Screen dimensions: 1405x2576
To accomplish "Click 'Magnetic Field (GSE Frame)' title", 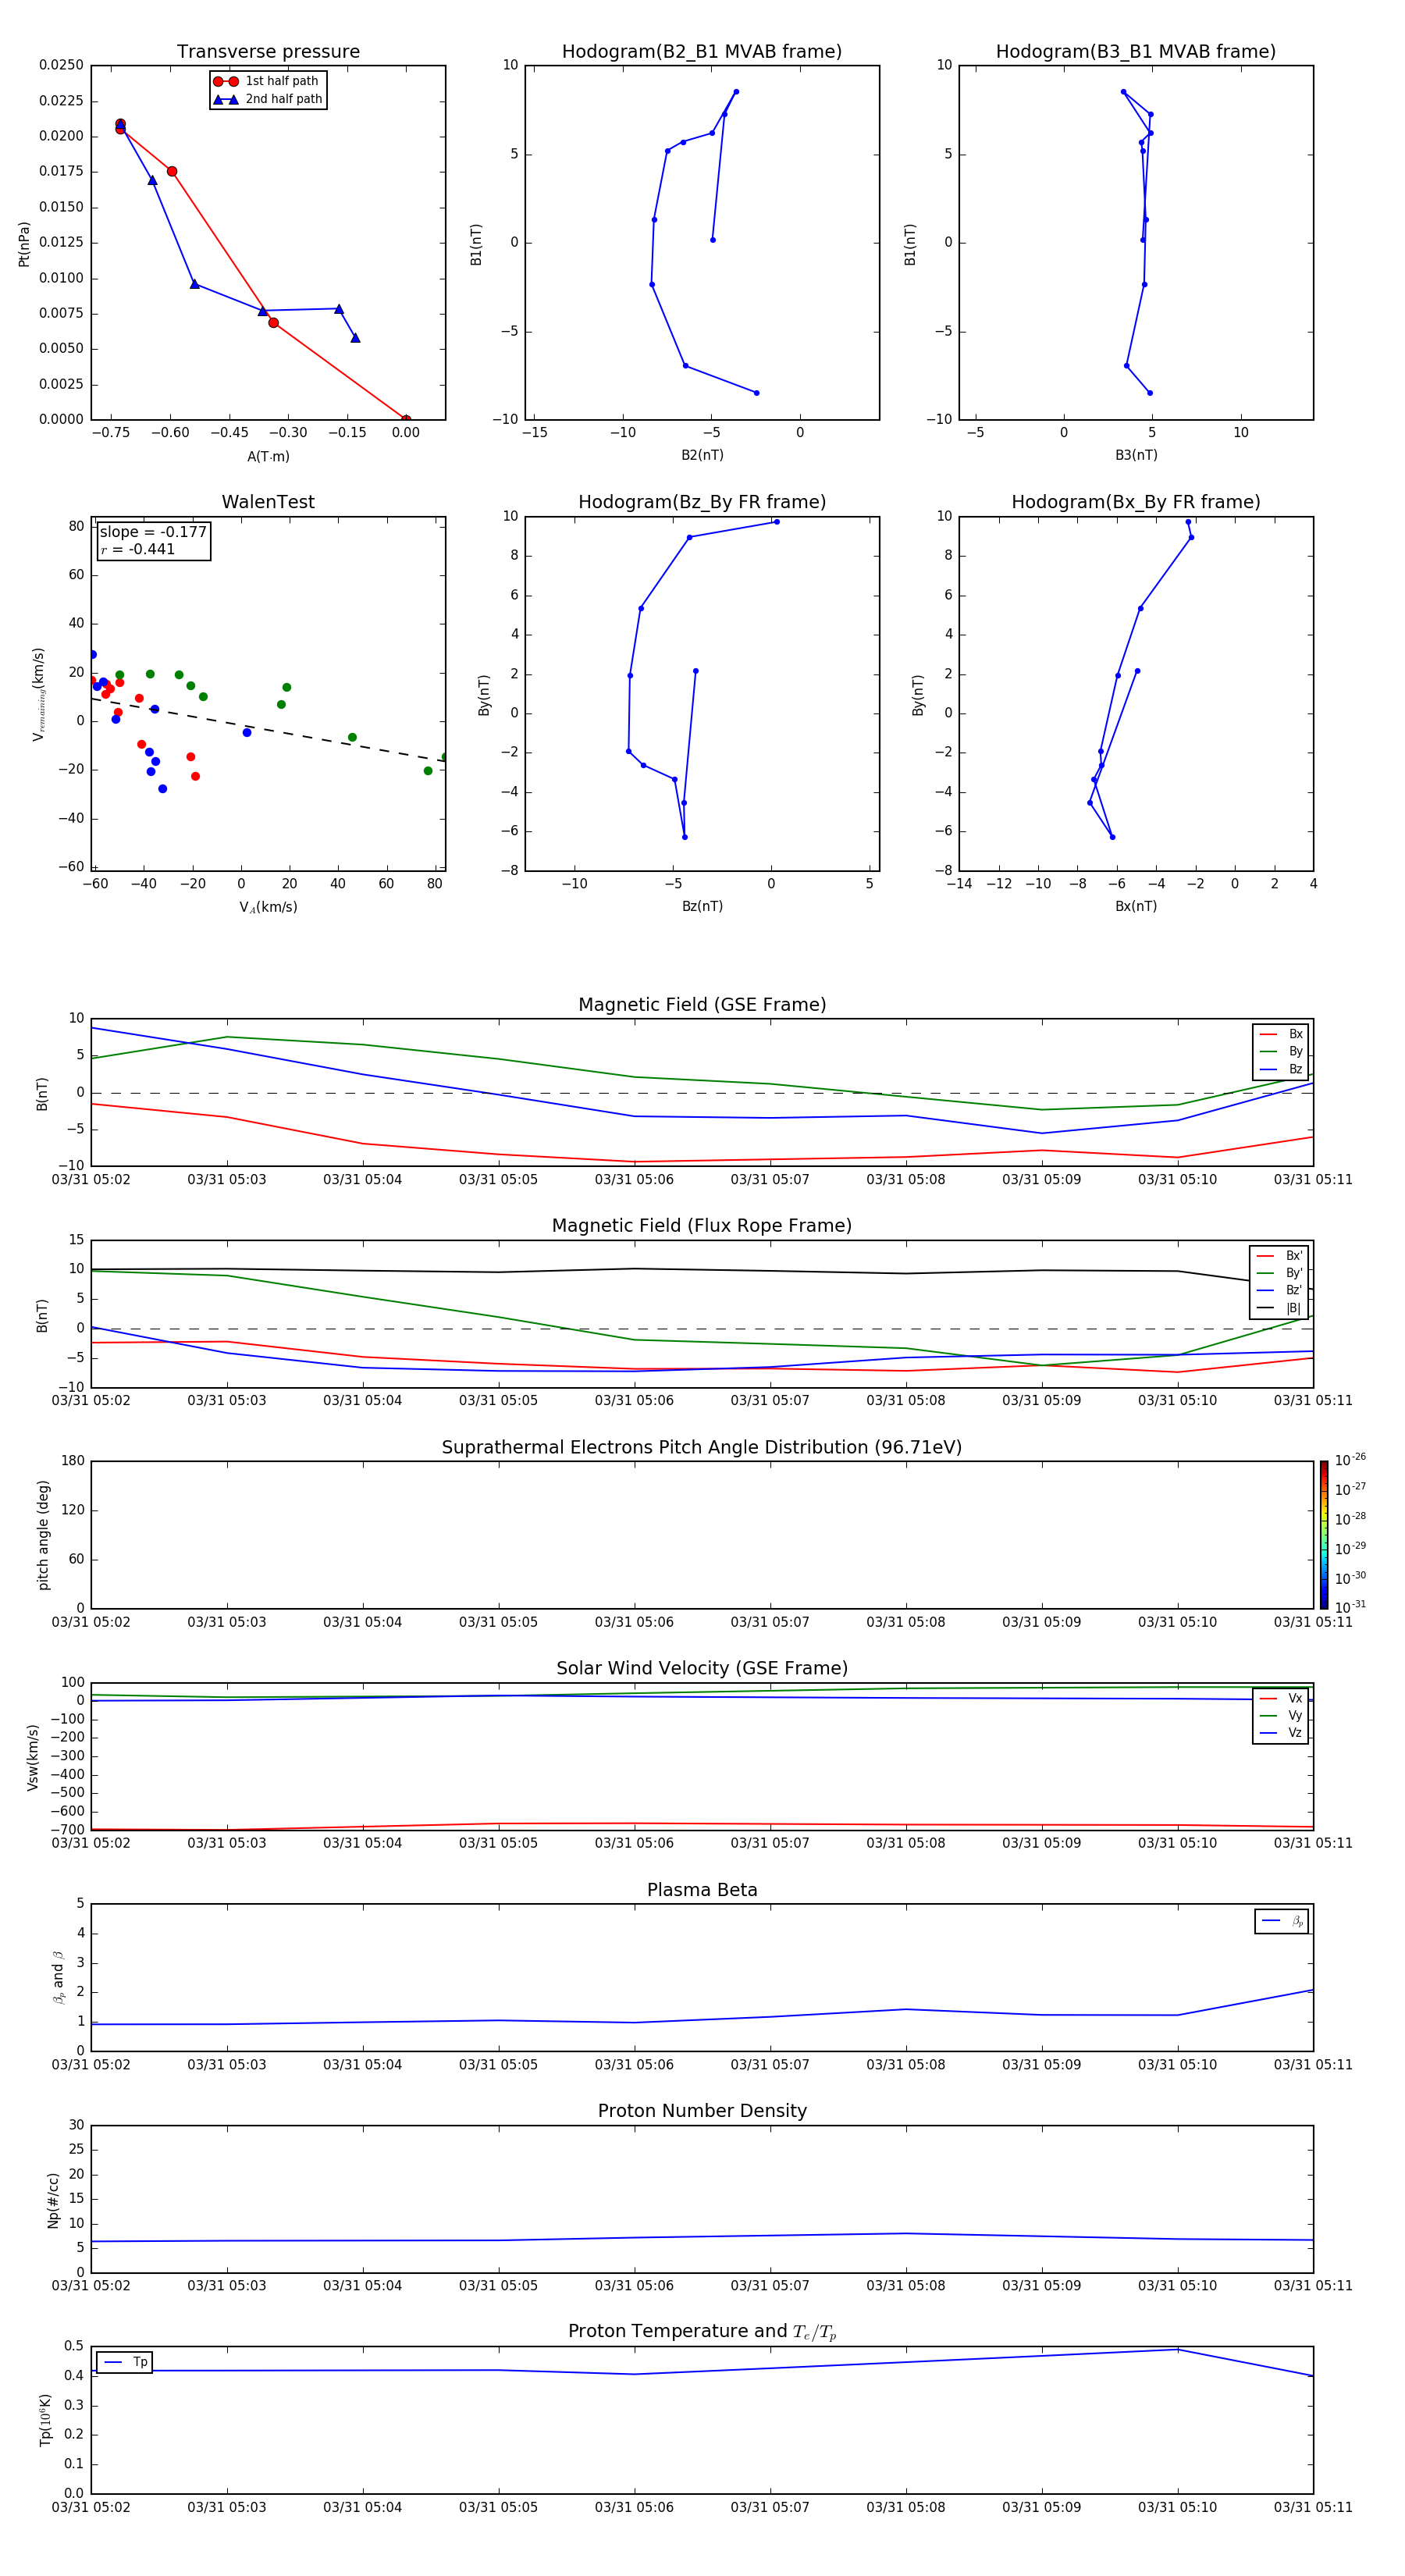I will coord(702,1005).
